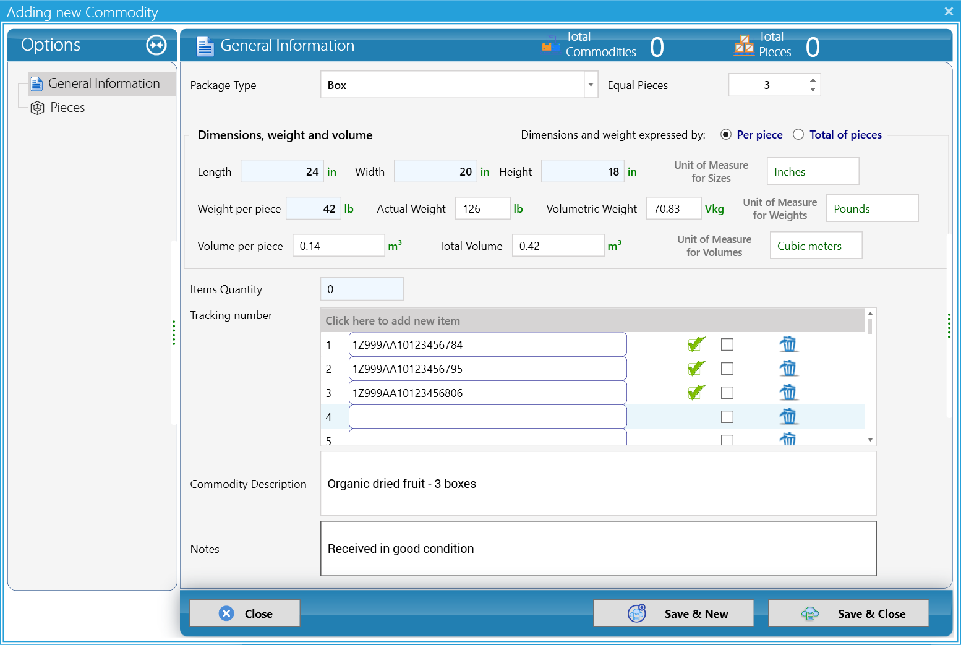Collapse the Options panel with the arrows icon
The width and height of the screenshot is (961, 645).
156,45
